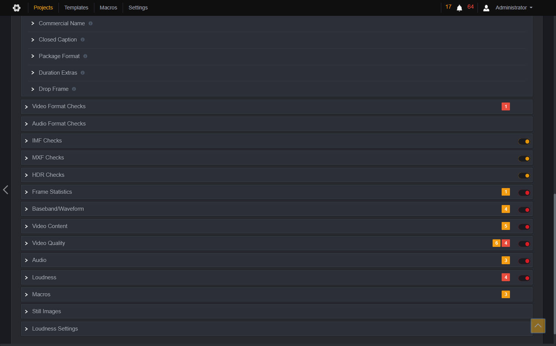Screen dimensions: 556x346
Task: Click the MXF Checks label
Action: coord(48,158)
